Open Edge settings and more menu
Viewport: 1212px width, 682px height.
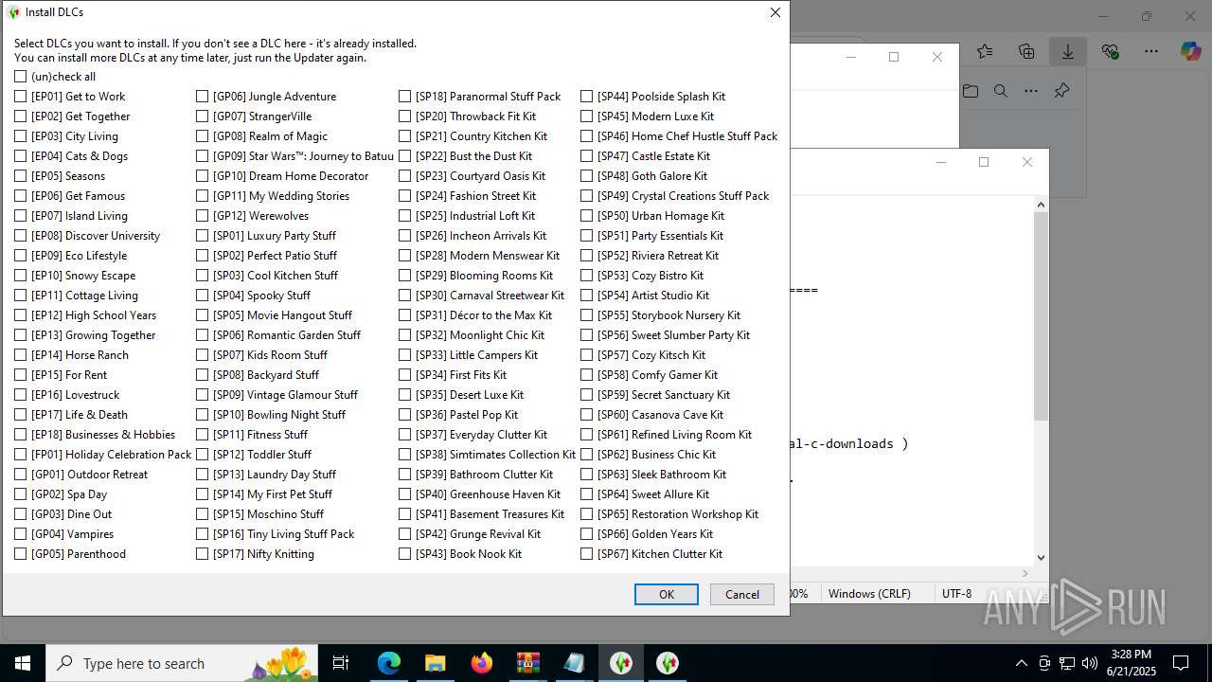coord(1151,51)
